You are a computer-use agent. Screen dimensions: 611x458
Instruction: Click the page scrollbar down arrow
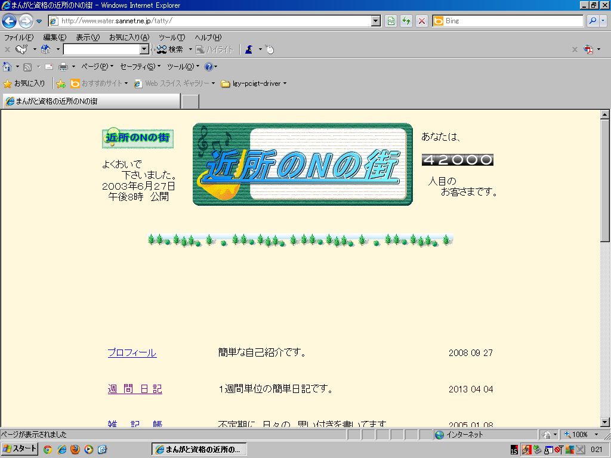(x=604, y=422)
